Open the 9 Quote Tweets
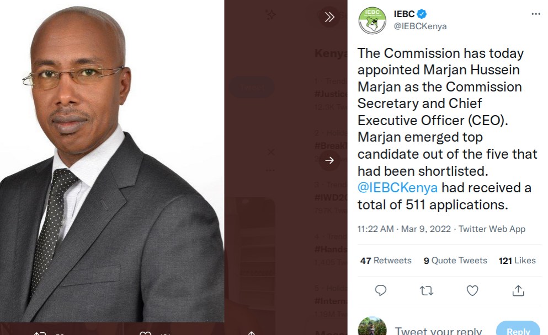 coord(455,260)
